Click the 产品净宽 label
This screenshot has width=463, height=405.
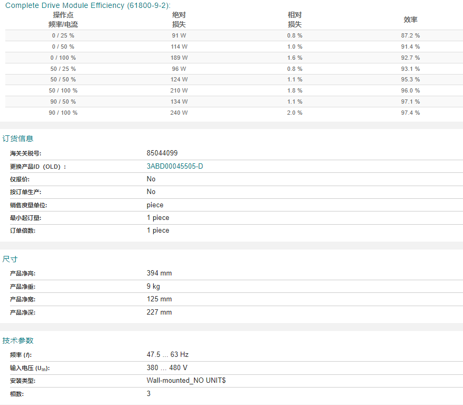23,299
